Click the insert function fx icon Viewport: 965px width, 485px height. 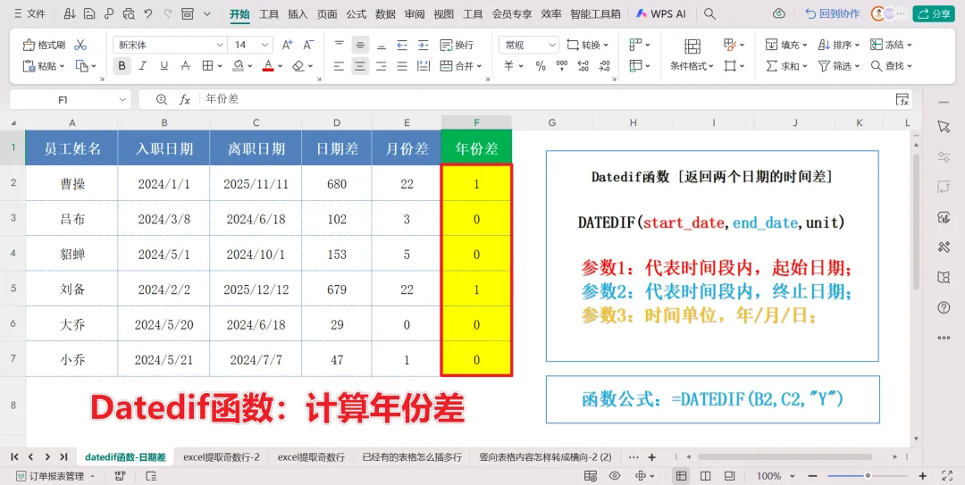pos(185,99)
